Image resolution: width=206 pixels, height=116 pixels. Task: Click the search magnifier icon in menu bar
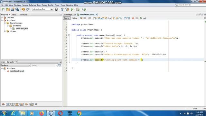pyautogui.click(x=176, y=5)
